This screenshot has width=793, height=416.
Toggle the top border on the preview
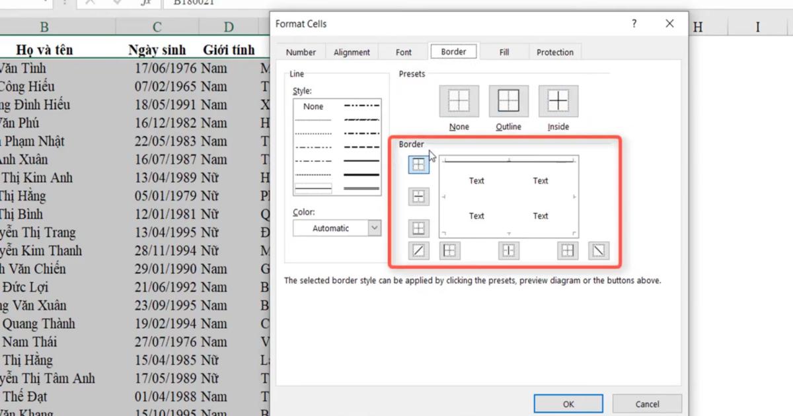(x=418, y=164)
